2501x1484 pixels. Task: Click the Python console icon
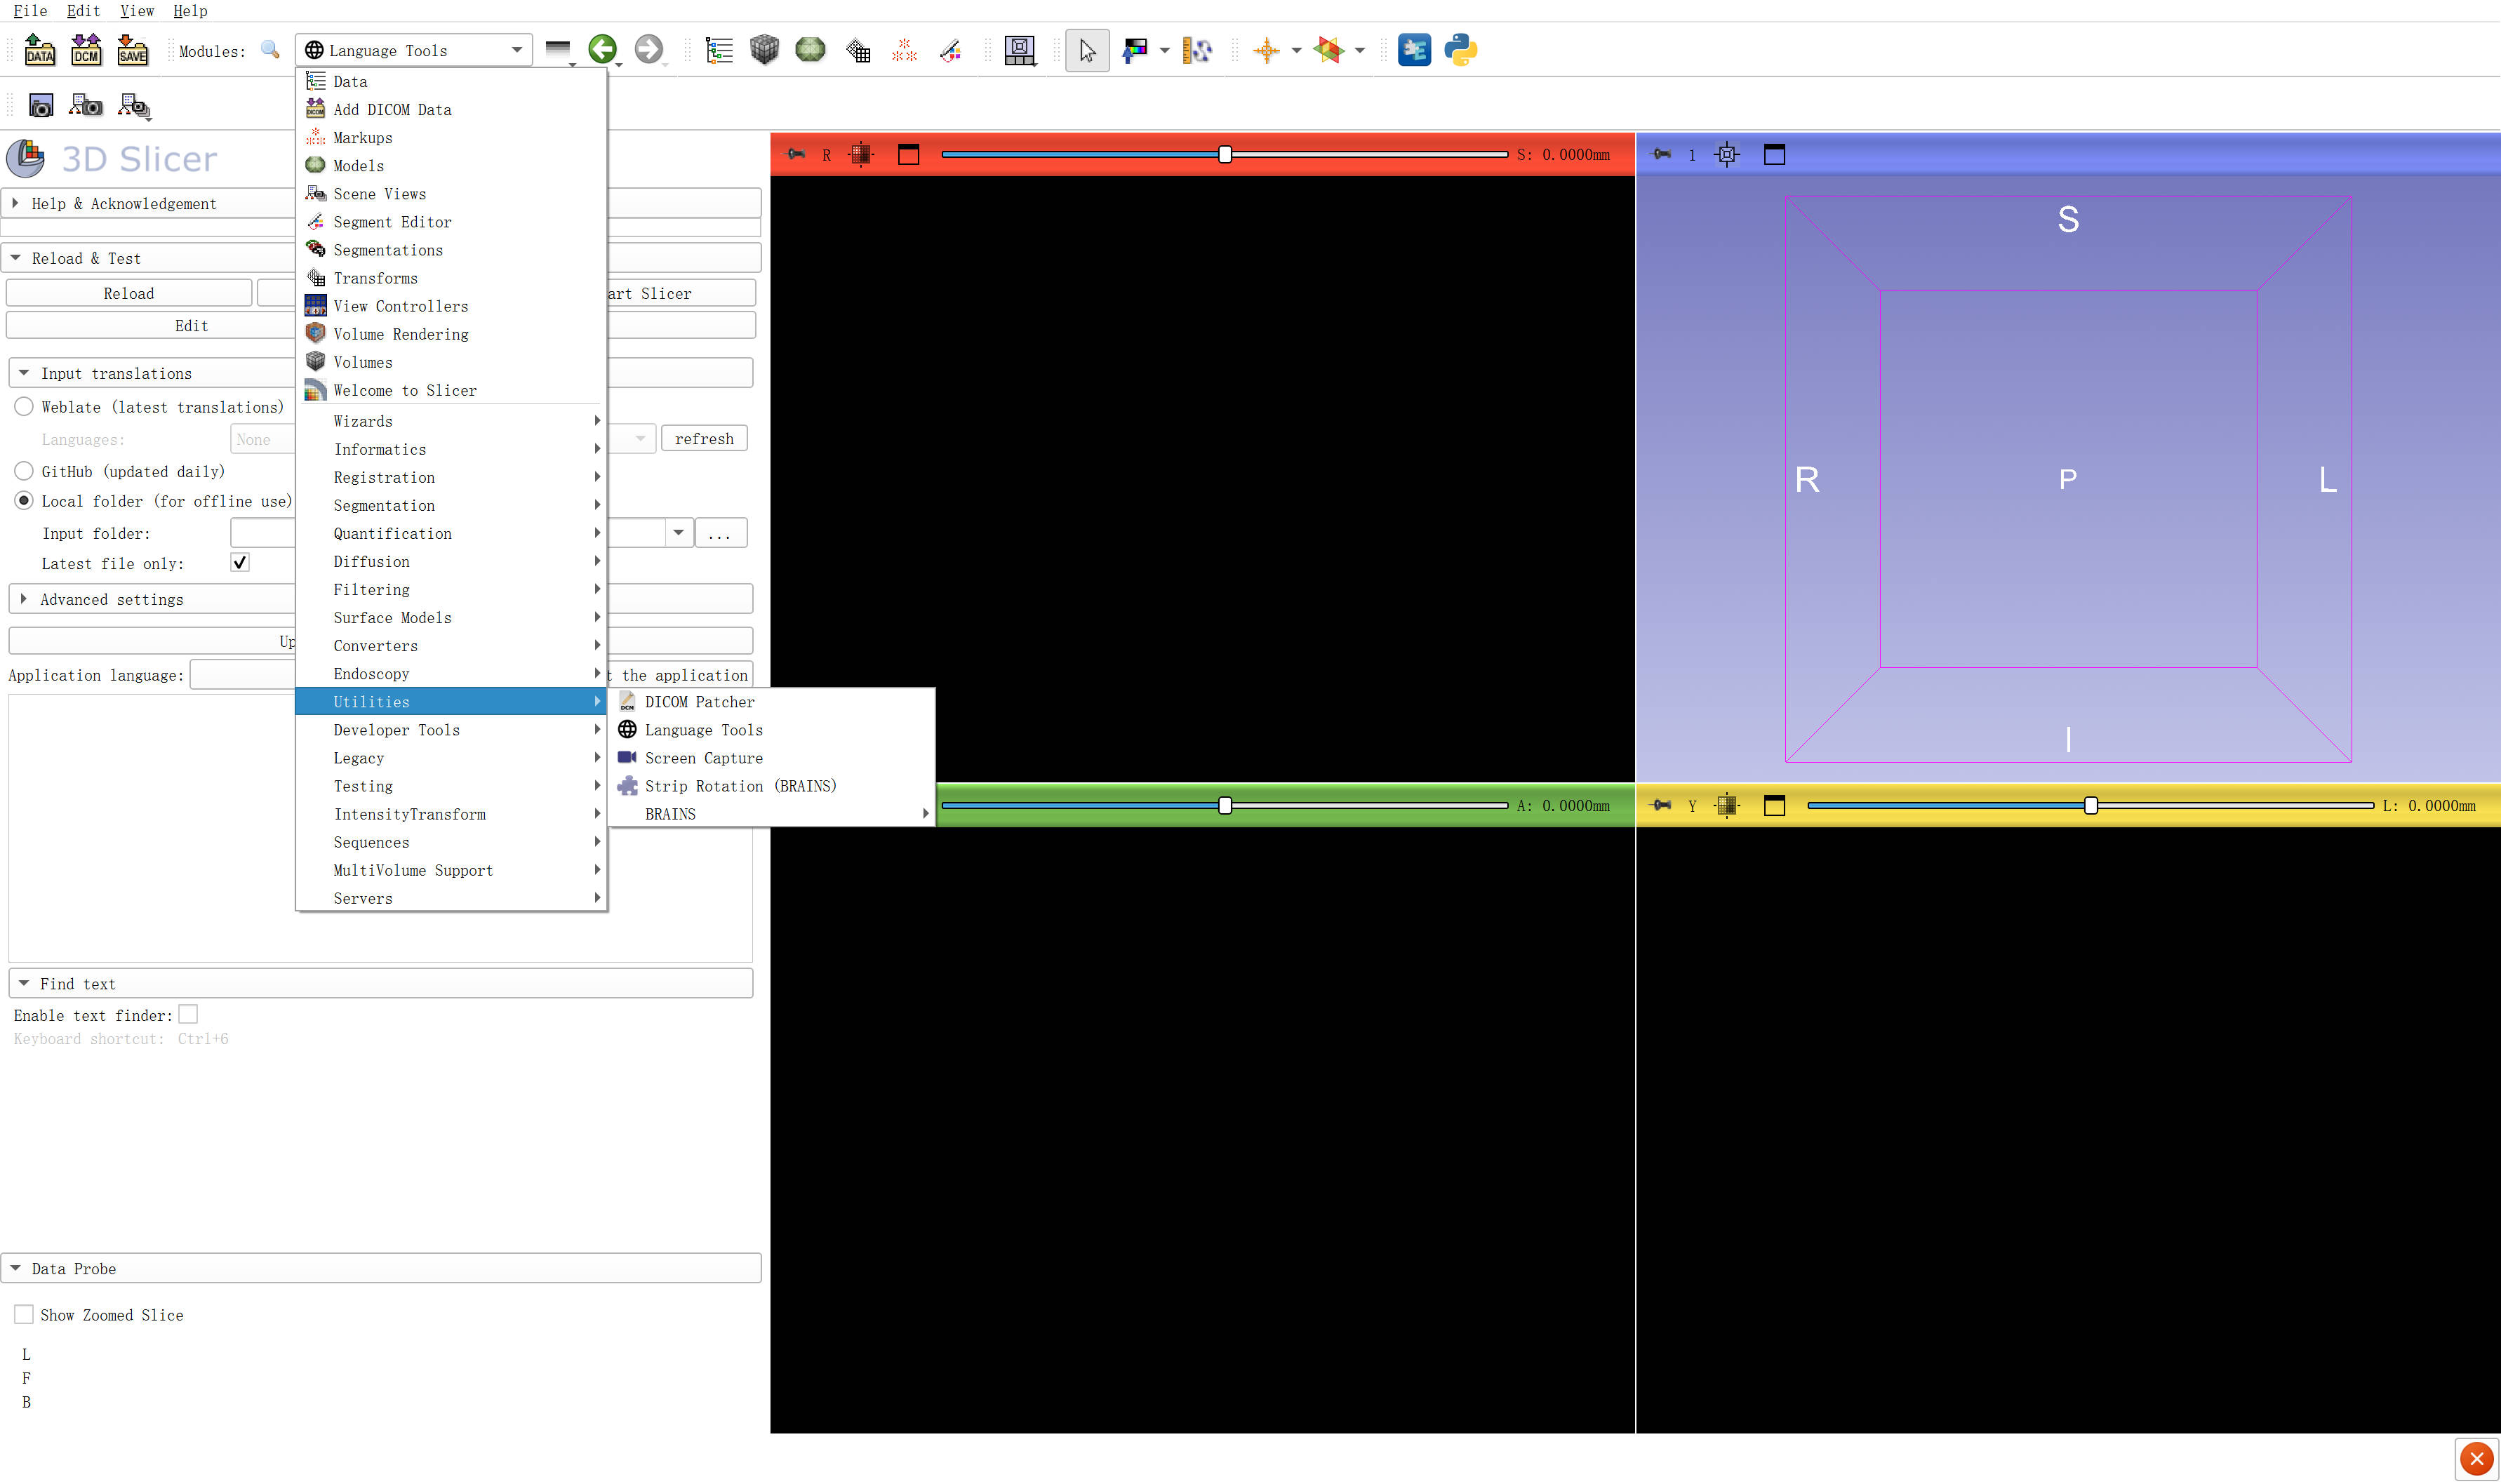pos(1460,50)
